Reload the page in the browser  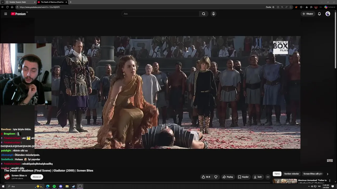(7, 7)
